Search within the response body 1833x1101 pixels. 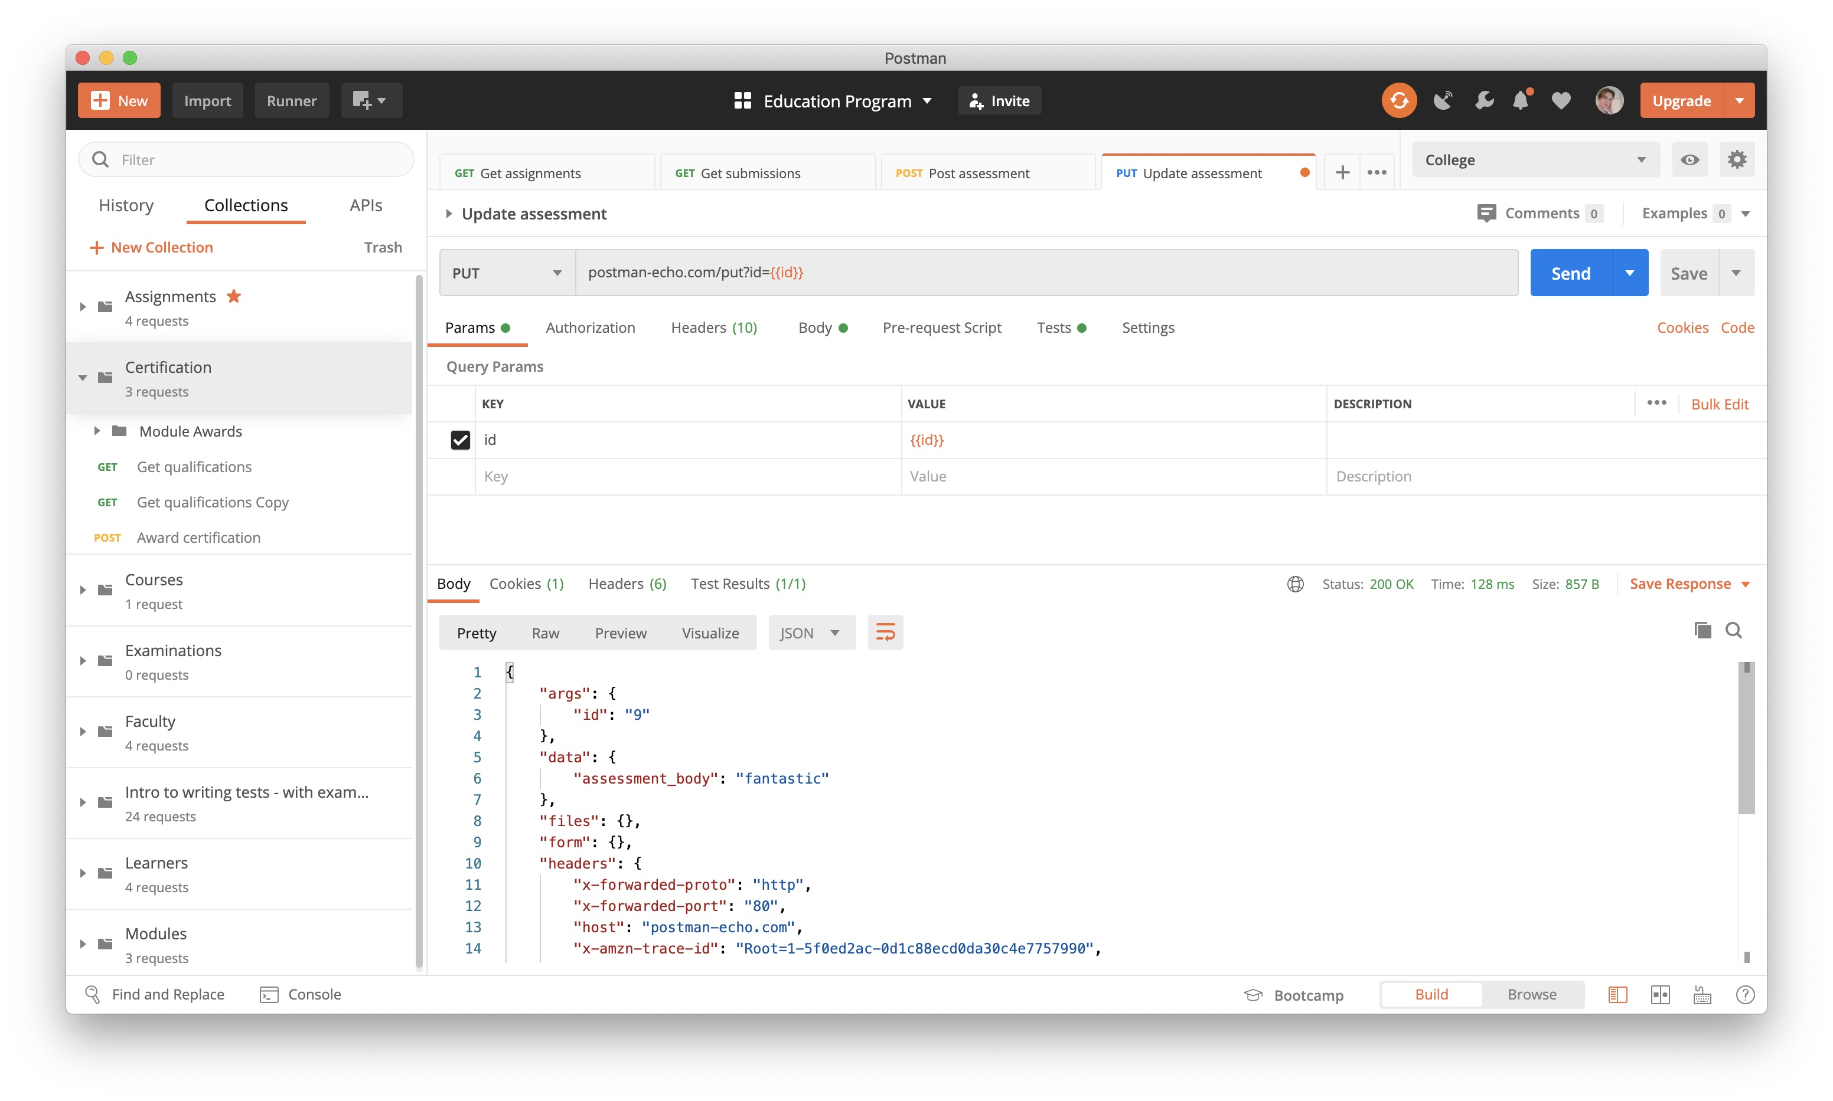(x=1734, y=631)
